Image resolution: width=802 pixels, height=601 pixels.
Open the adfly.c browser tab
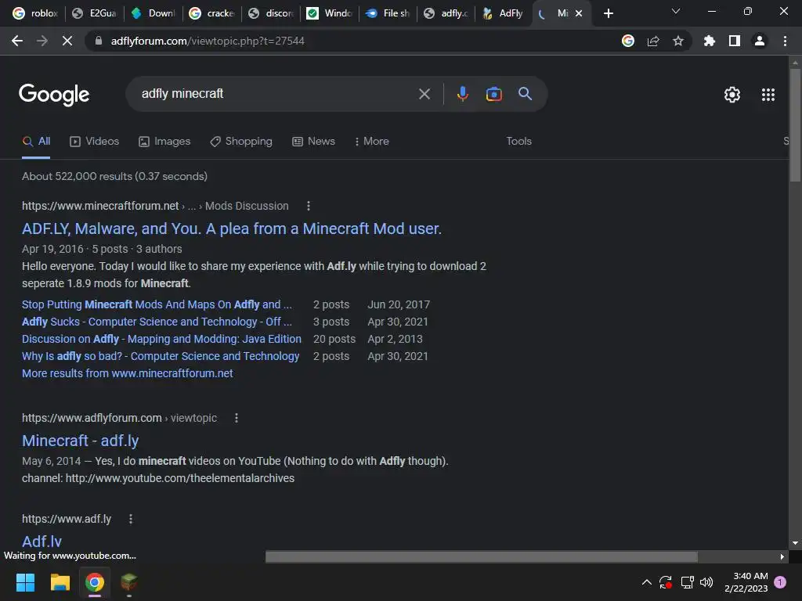point(446,13)
